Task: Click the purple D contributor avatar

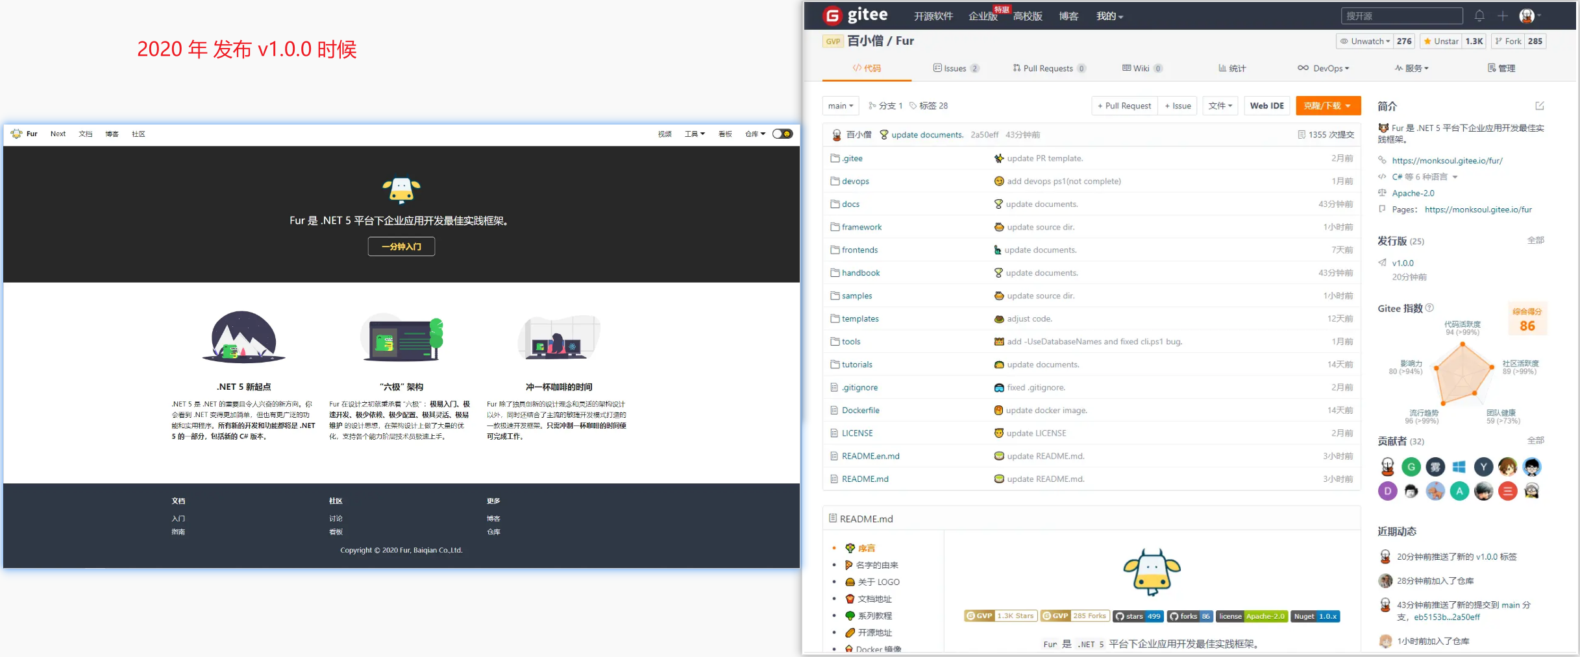Action: 1387,491
